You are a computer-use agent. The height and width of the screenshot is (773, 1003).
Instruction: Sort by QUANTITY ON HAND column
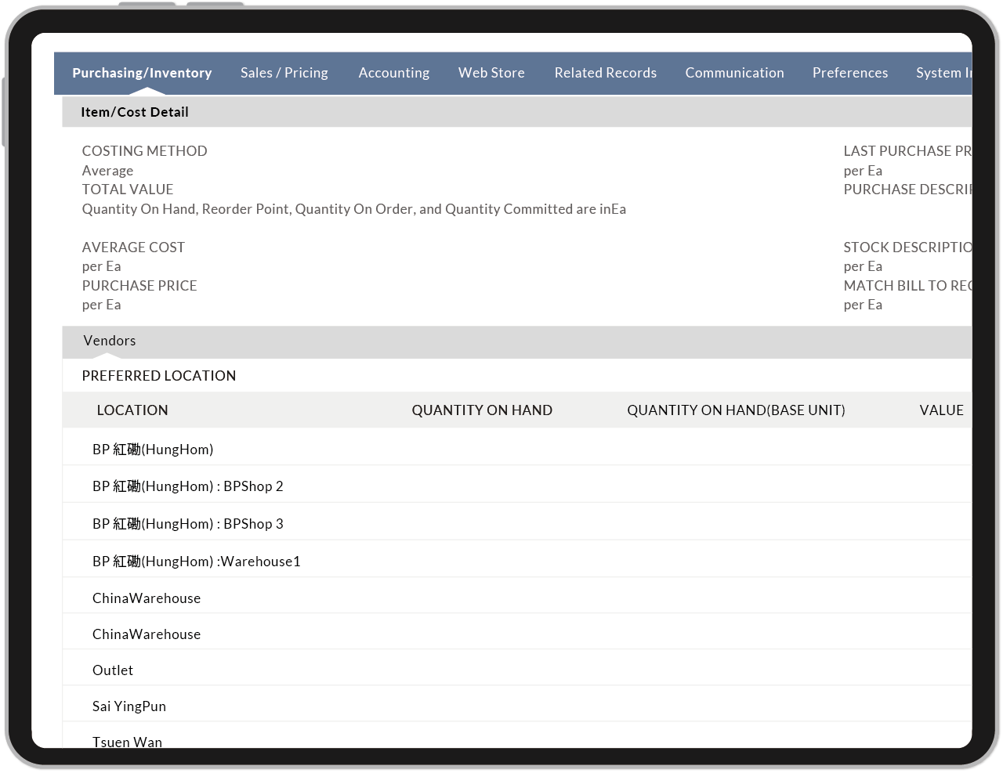482,410
